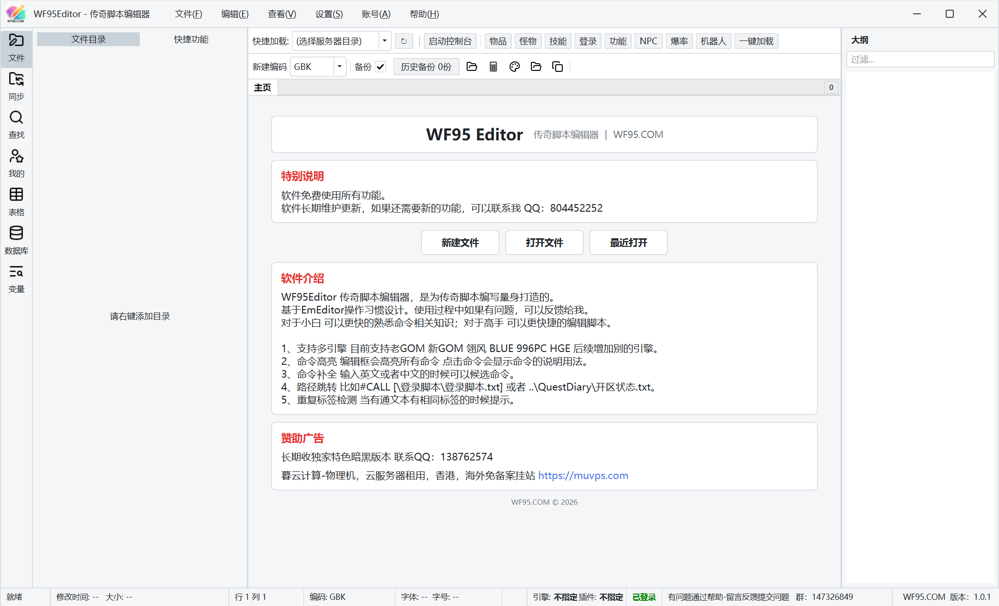The image size is (999, 606).
Task: Open 历史备份 0份 history backups
Action: [x=426, y=67]
